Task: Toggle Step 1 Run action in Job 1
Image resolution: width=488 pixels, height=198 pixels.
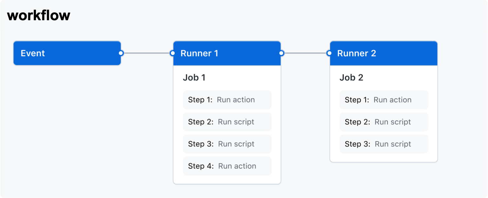Action: tap(227, 100)
